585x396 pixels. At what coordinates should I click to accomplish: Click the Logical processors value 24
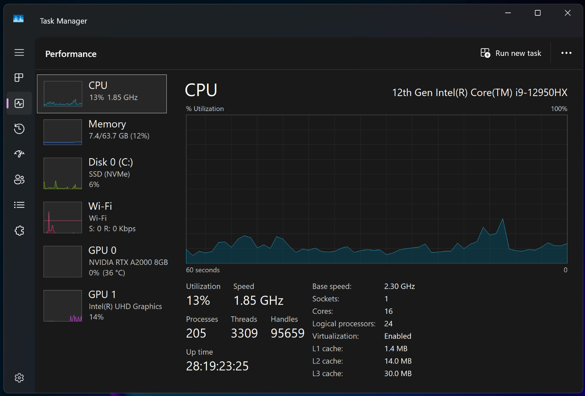tap(388, 324)
